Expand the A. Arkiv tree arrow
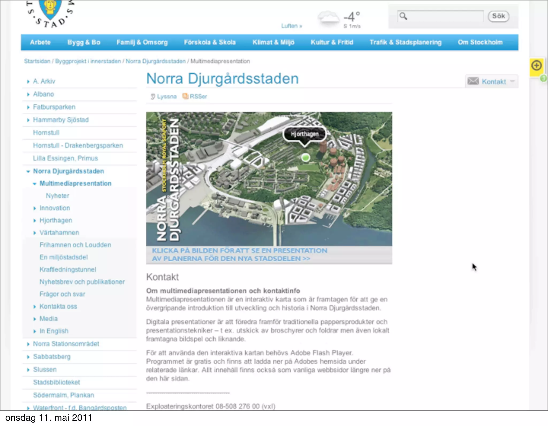Screen dimensions: 548x426 point(28,82)
